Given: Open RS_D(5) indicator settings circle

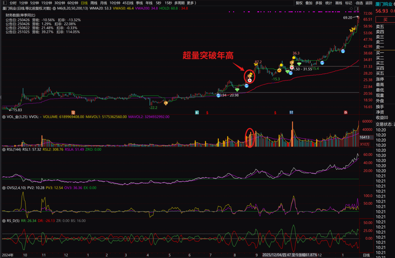Looking at the screenshot, I should tap(4, 221).
